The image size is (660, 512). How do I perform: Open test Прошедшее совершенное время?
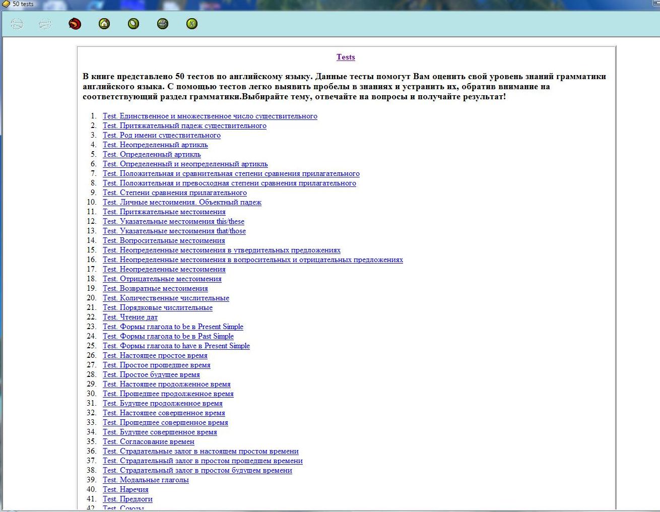(165, 422)
